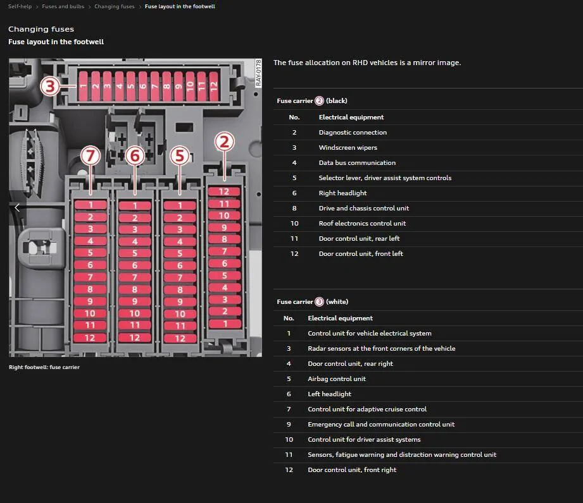The image size is (583, 503).
Task: Click the Diagnostic connection table row
Action: (x=353, y=133)
